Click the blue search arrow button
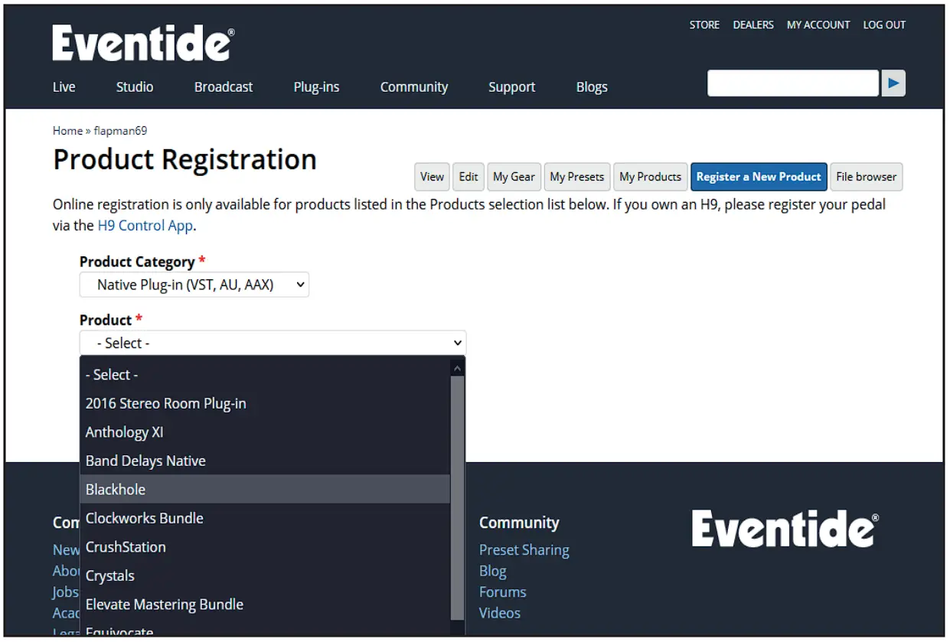Image resolution: width=950 pixels, height=642 pixels. pos(893,83)
